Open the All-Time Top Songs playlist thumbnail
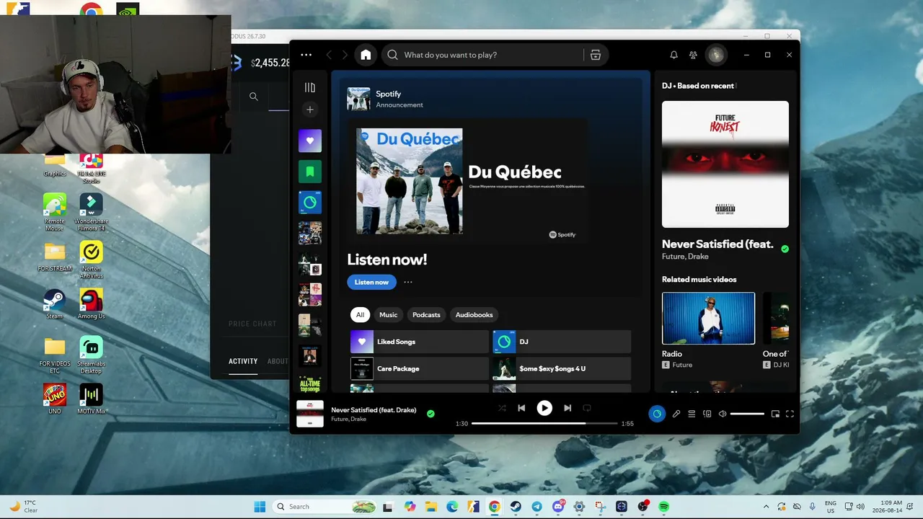The image size is (923, 519). click(x=310, y=385)
